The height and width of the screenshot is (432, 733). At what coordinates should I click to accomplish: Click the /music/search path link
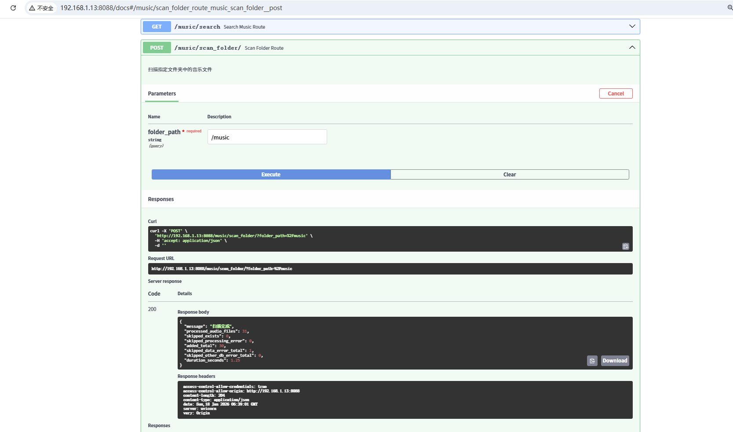197,27
